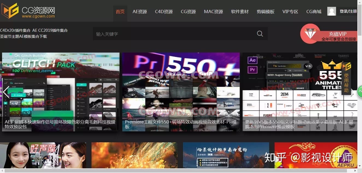The width and height of the screenshot is (362, 173).
Task: Open the 圣诞节主题AE模板集合下载 link
Action: 23,36
